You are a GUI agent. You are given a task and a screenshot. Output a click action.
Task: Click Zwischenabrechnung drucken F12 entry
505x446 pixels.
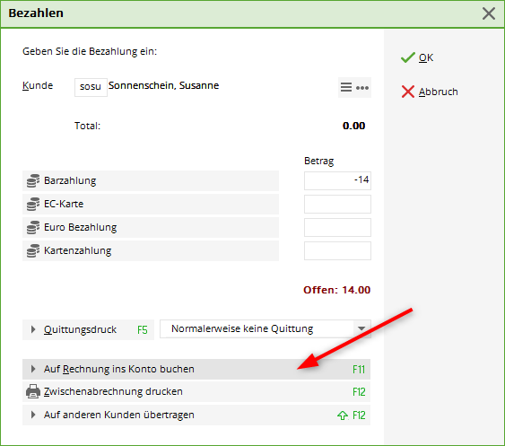[x=196, y=391]
